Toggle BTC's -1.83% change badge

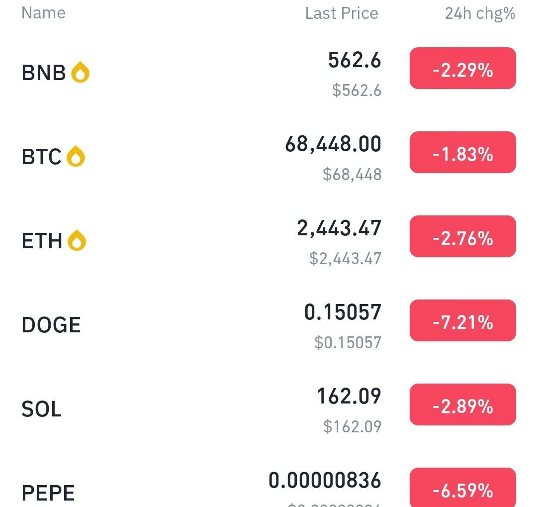coord(463,152)
